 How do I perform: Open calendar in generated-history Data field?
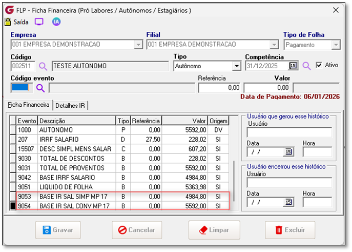[x=288, y=152]
